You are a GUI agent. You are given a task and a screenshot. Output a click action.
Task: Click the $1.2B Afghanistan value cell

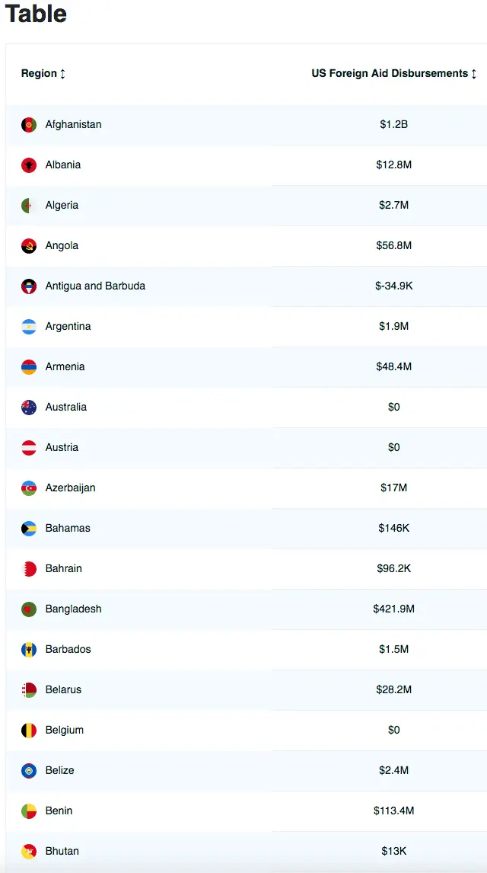(x=393, y=124)
